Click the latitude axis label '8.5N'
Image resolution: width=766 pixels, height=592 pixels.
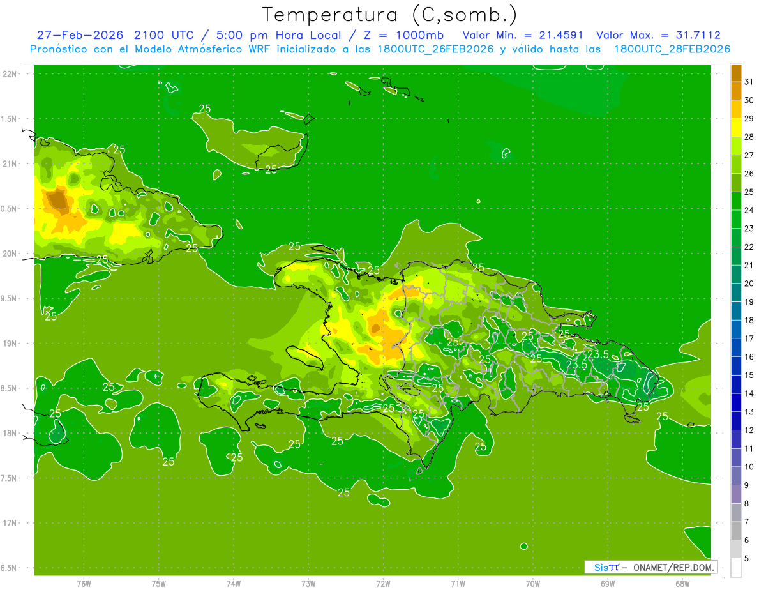click(x=10, y=388)
